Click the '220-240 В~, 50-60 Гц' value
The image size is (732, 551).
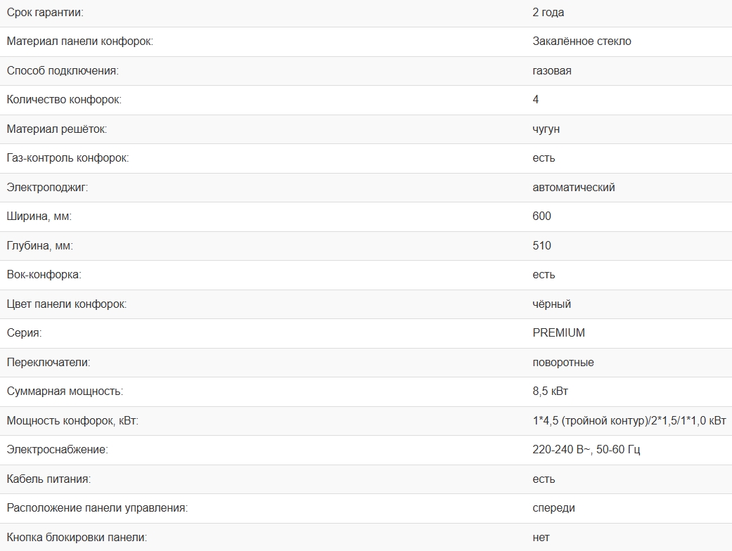pyautogui.click(x=586, y=449)
